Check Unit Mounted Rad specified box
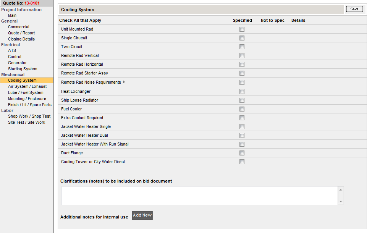 pos(242,29)
